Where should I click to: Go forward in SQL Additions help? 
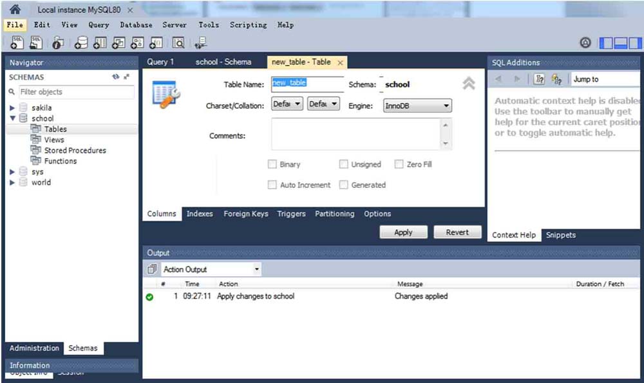pyautogui.click(x=517, y=79)
